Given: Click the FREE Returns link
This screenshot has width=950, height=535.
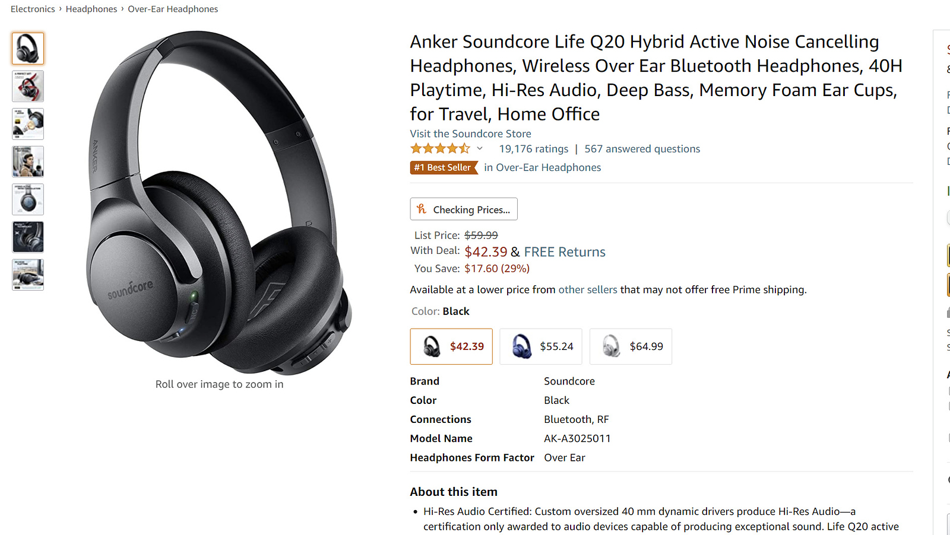Looking at the screenshot, I should coord(564,252).
